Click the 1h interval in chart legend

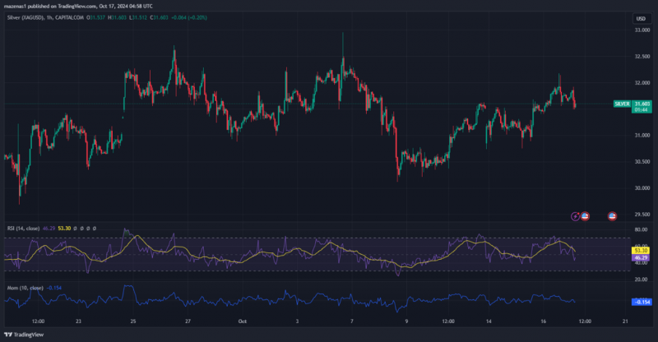[x=49, y=17]
